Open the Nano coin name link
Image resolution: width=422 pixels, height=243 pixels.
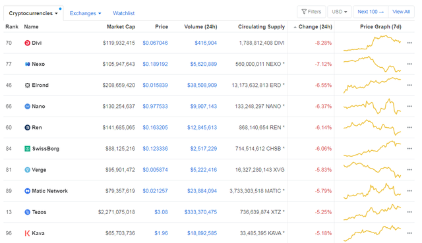tap(38, 107)
